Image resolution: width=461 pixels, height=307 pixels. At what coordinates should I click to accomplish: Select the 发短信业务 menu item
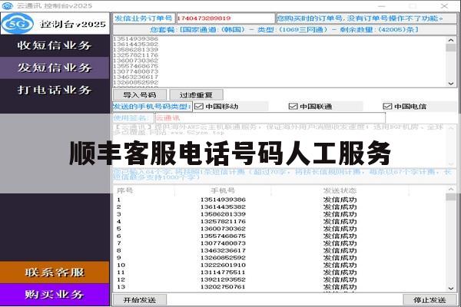tap(55, 68)
